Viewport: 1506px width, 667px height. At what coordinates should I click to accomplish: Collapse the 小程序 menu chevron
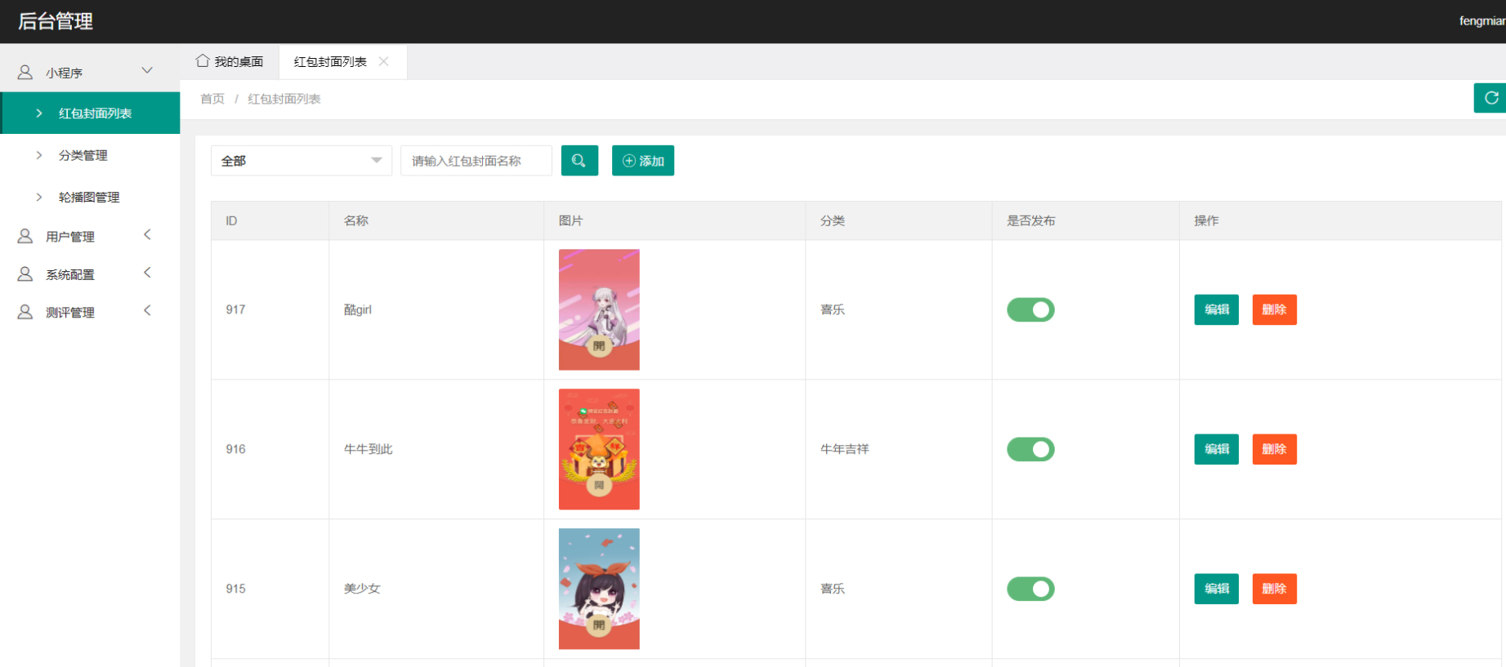click(x=147, y=71)
